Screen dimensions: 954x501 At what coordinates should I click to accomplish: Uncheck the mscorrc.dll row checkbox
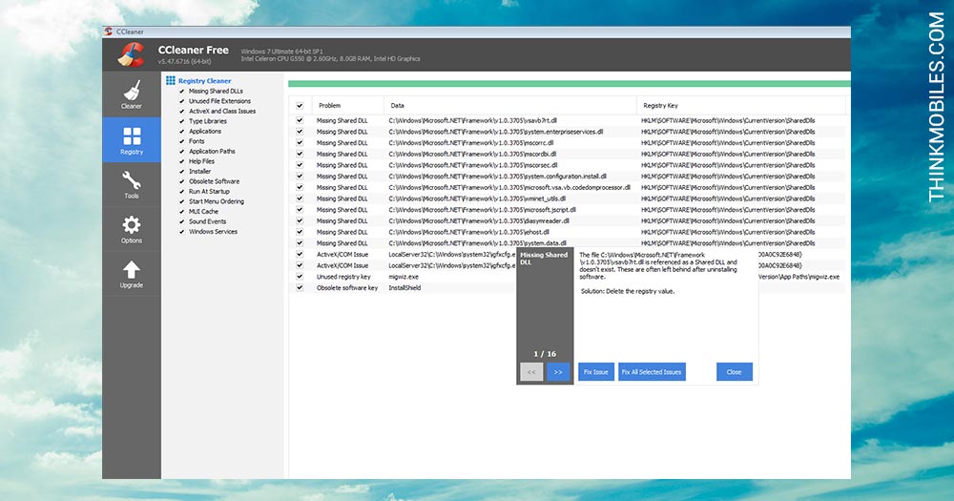[x=300, y=142]
